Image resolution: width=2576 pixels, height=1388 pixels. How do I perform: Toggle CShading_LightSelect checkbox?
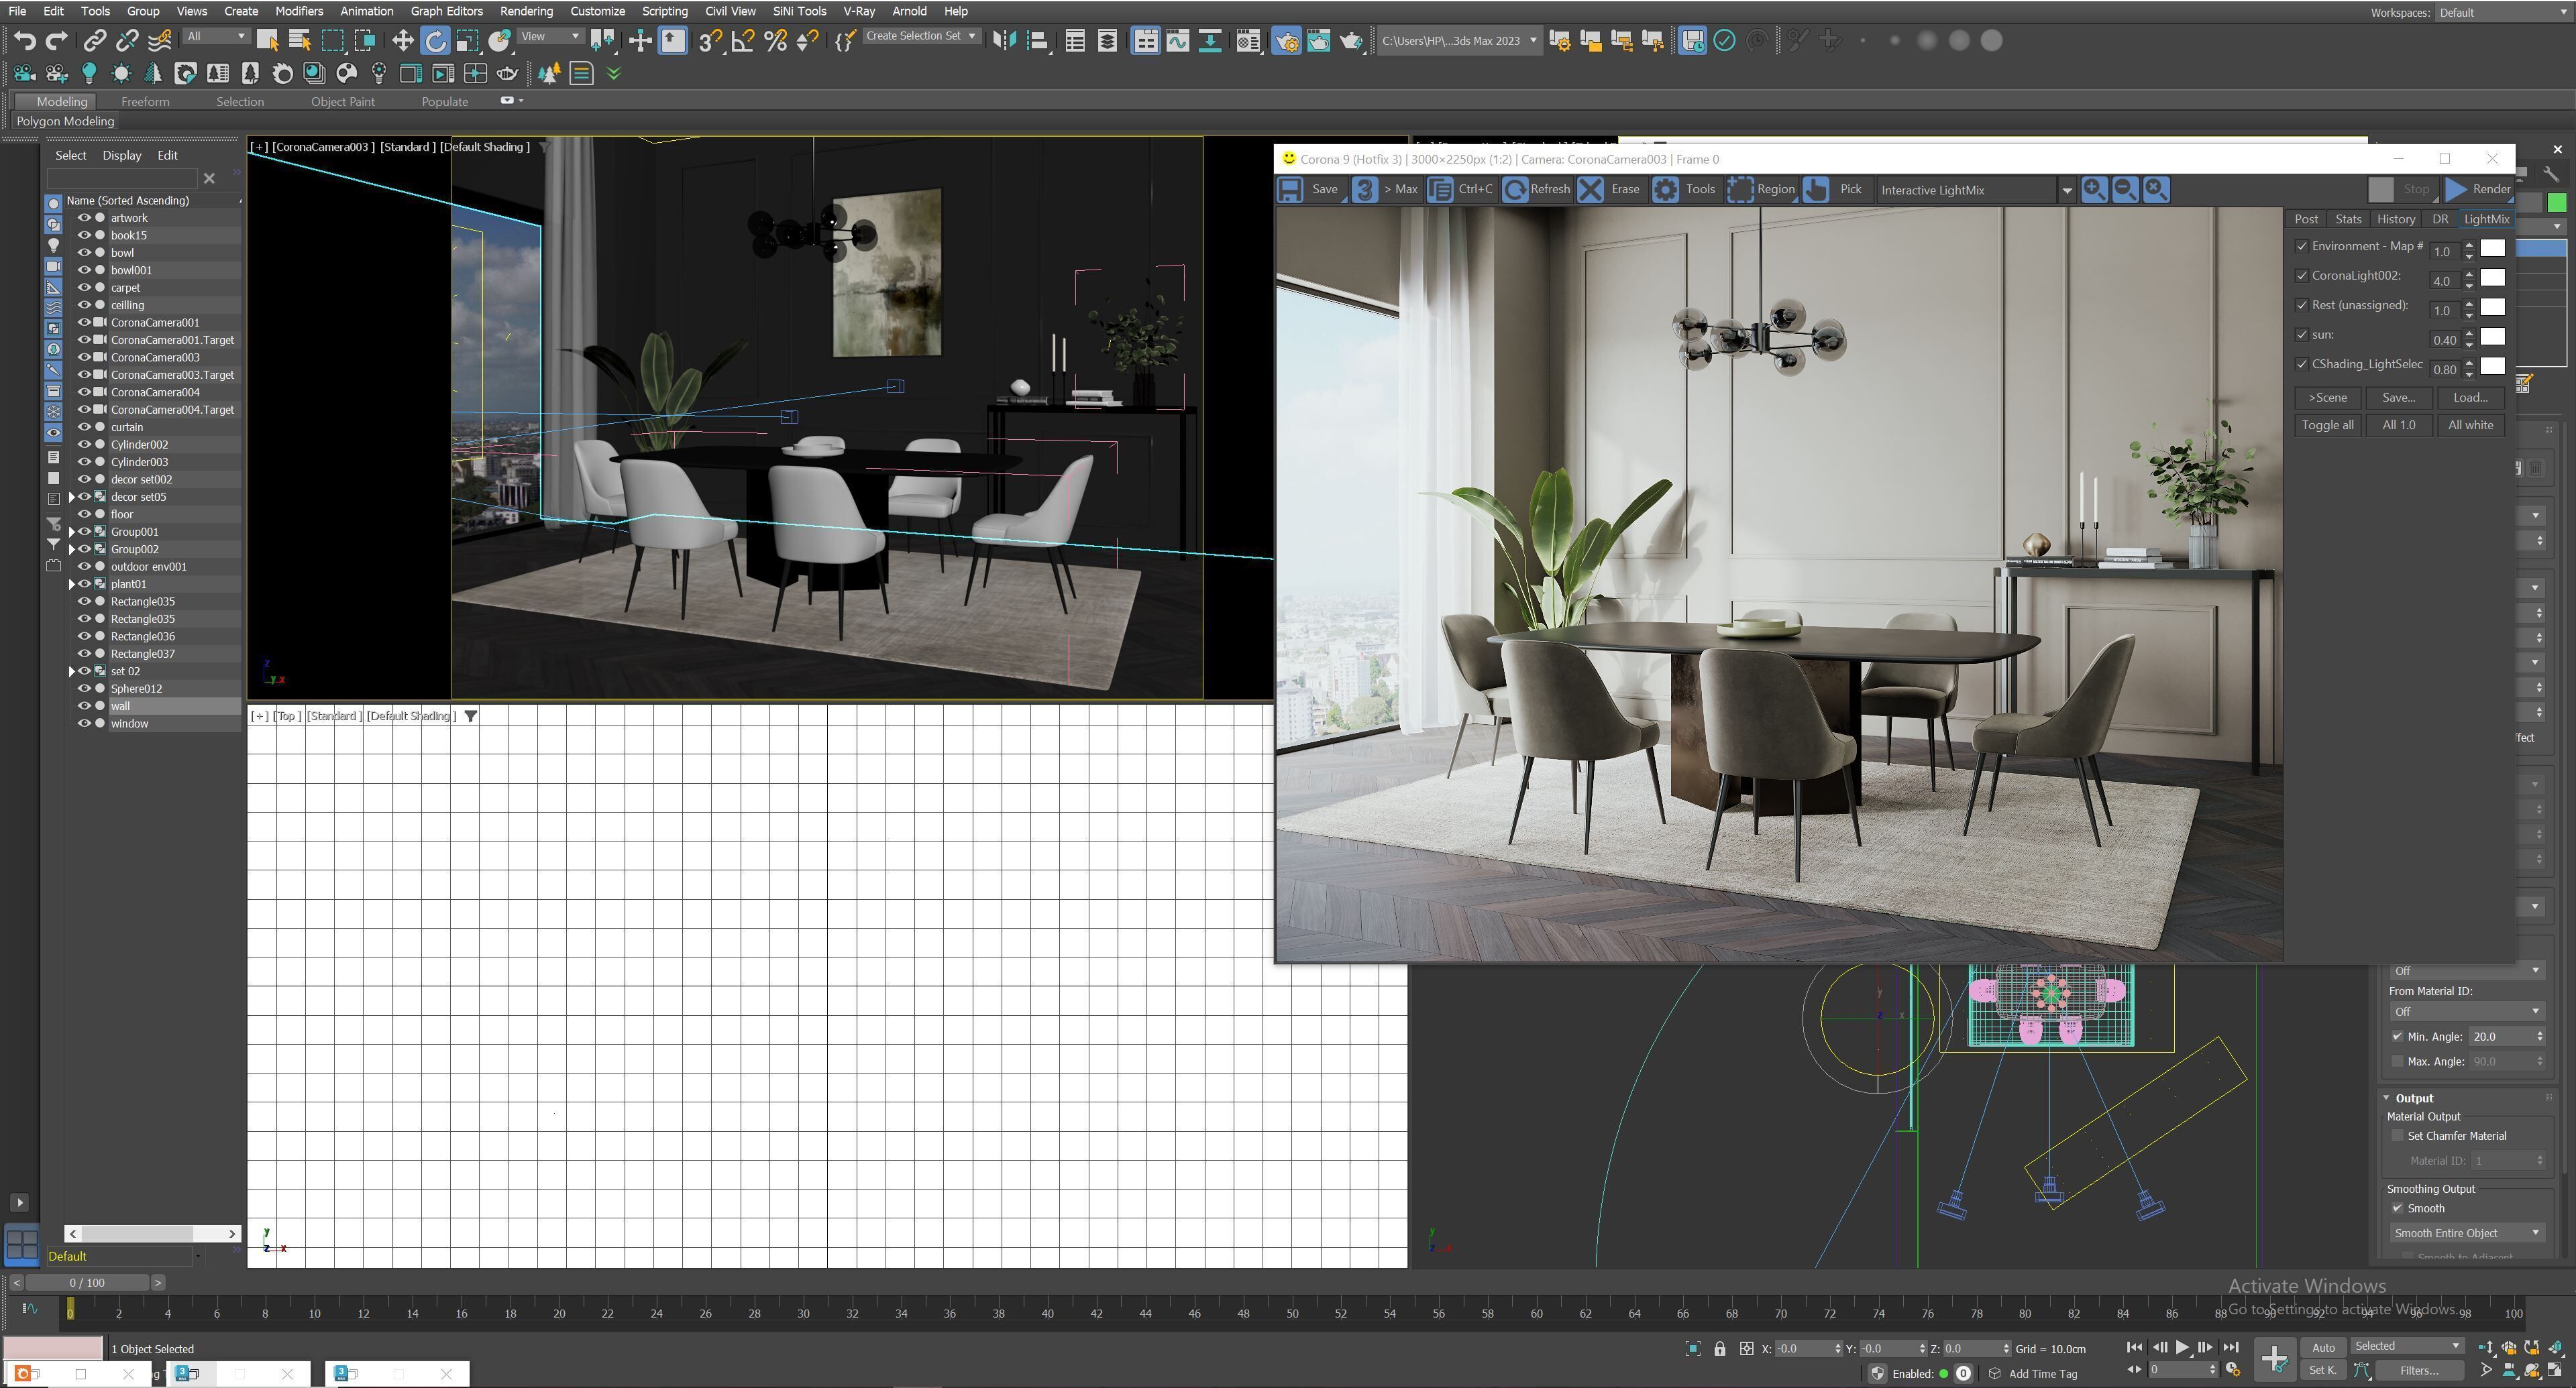[2301, 363]
